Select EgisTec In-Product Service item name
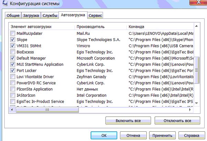207x141 pixels. pyautogui.click(x=40, y=102)
